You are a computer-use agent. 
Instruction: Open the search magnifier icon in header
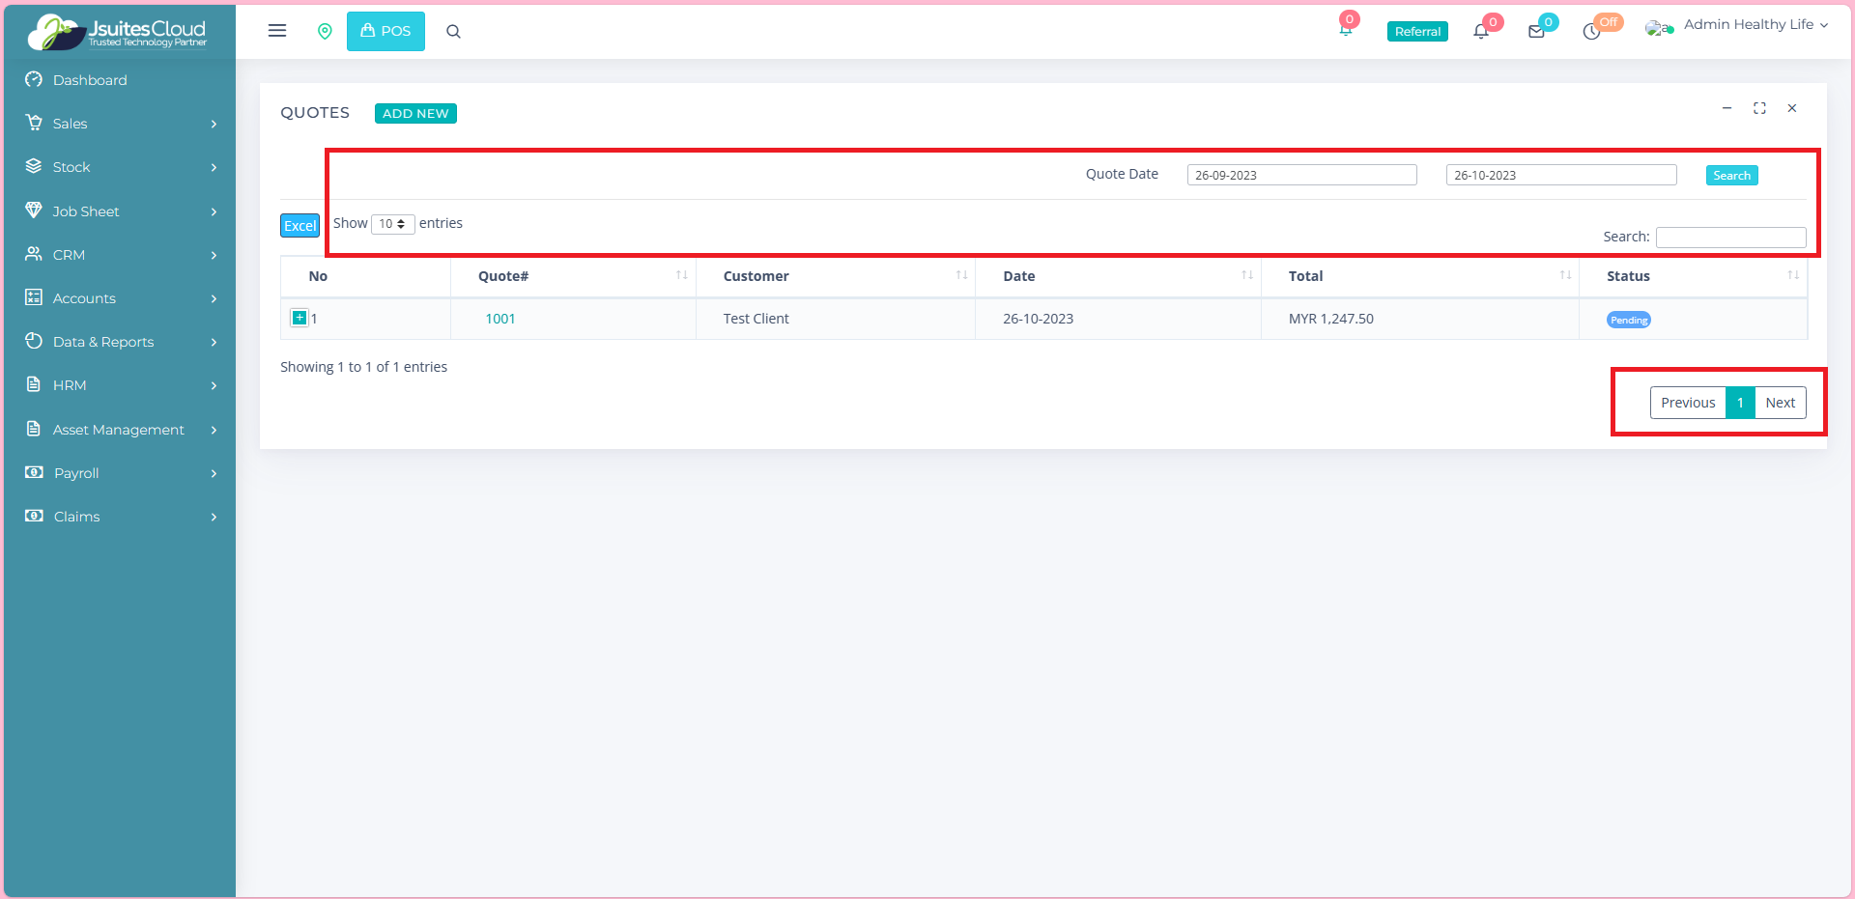(x=453, y=32)
